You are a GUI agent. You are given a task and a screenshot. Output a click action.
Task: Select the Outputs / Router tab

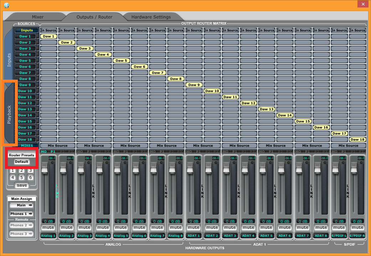pos(94,17)
